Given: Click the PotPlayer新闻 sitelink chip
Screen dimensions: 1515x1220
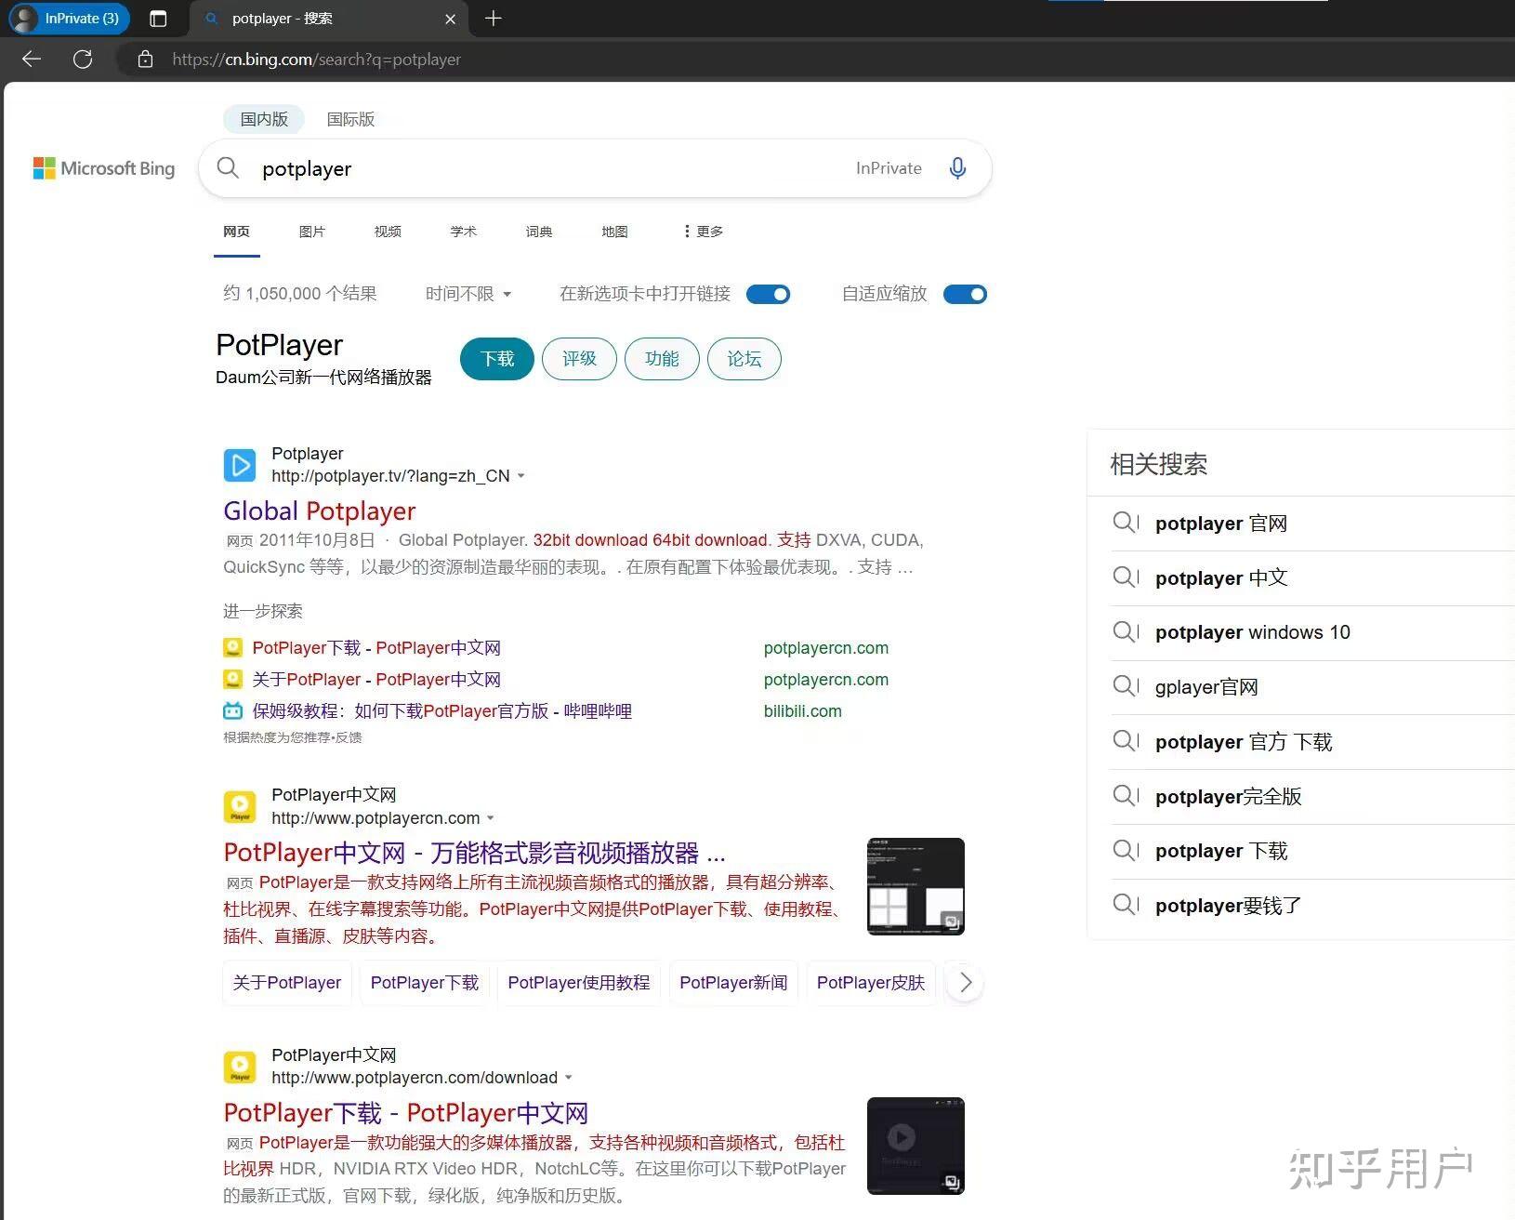Looking at the screenshot, I should pyautogui.click(x=733, y=983).
